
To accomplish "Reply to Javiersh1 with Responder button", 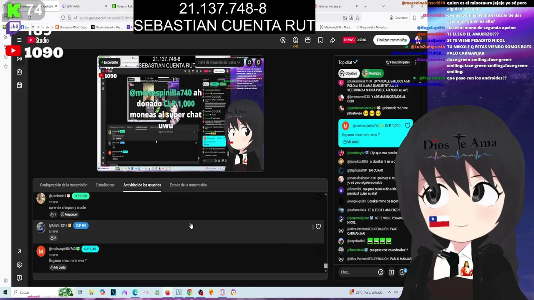I will coord(69,215).
